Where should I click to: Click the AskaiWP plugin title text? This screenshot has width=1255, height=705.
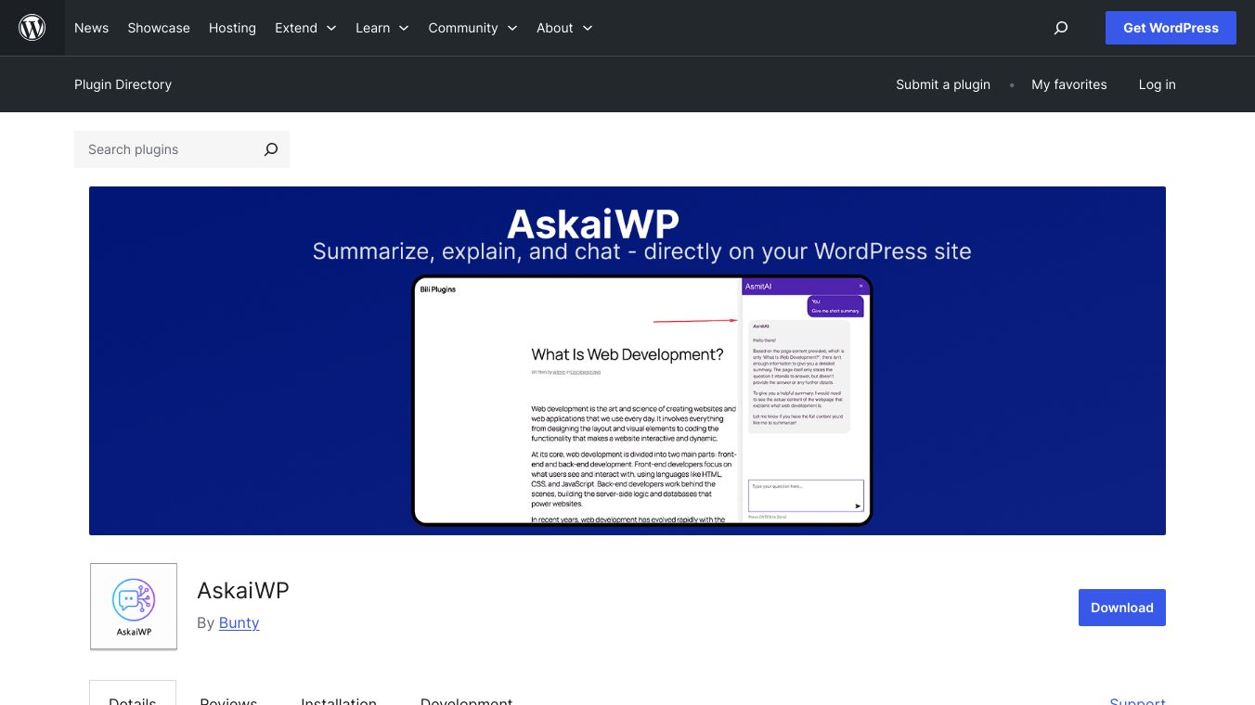pos(243,590)
